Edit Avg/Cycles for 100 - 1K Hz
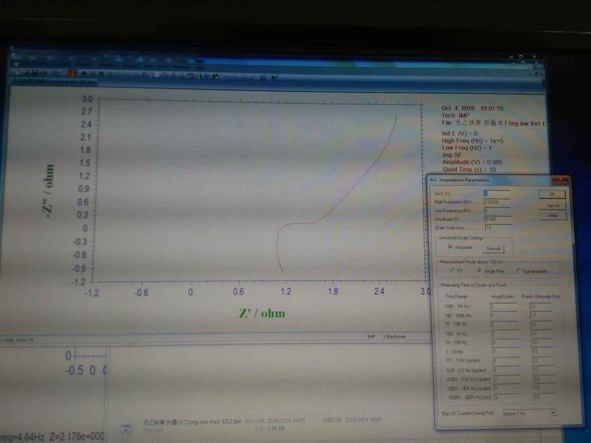This screenshot has width=591, height=443. coord(505,333)
